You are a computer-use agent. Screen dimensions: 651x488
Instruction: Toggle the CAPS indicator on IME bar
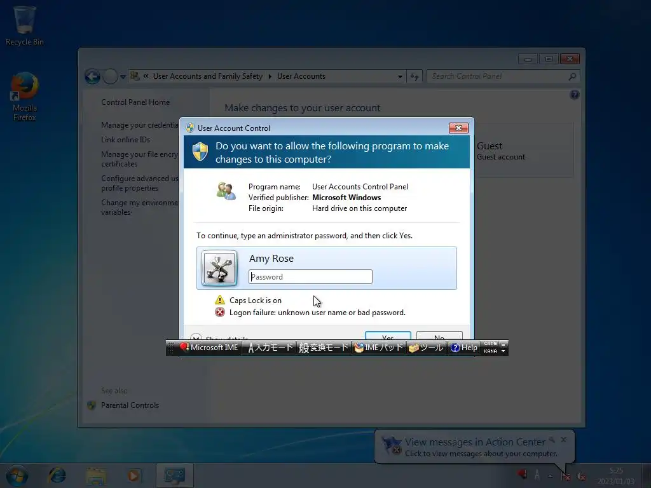tap(490, 344)
